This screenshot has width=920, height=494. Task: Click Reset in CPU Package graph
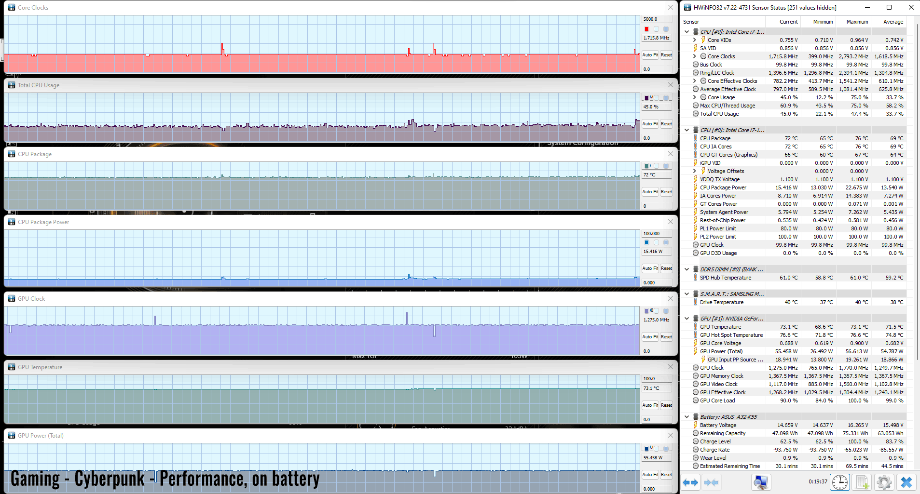[x=666, y=192]
